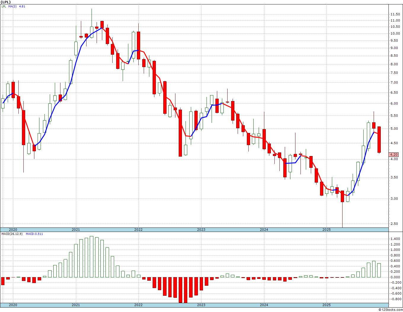Click the (LPL) ticker title
Screen dimensions: 403x312
(x=6, y=2)
